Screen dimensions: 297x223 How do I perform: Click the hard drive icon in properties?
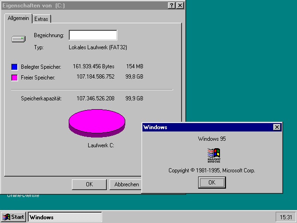click(19, 39)
